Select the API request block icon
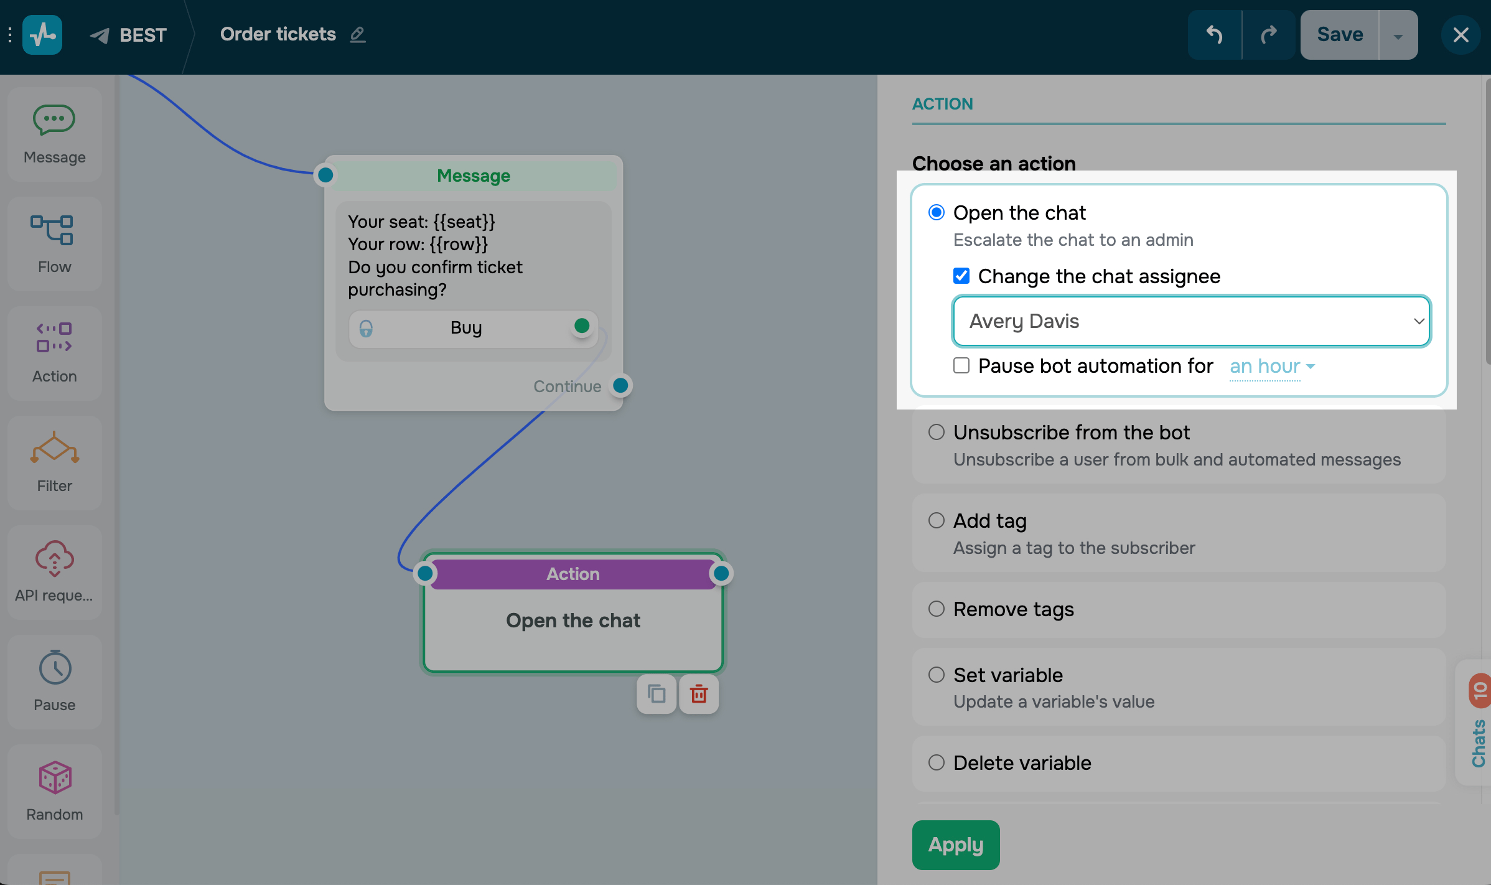This screenshot has height=885, width=1491. coord(54,557)
